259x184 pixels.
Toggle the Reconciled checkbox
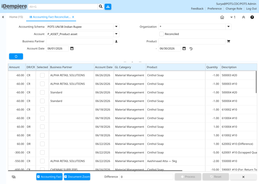tap(161, 34)
